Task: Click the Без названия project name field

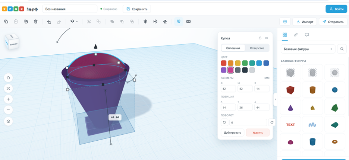Action: (70, 9)
